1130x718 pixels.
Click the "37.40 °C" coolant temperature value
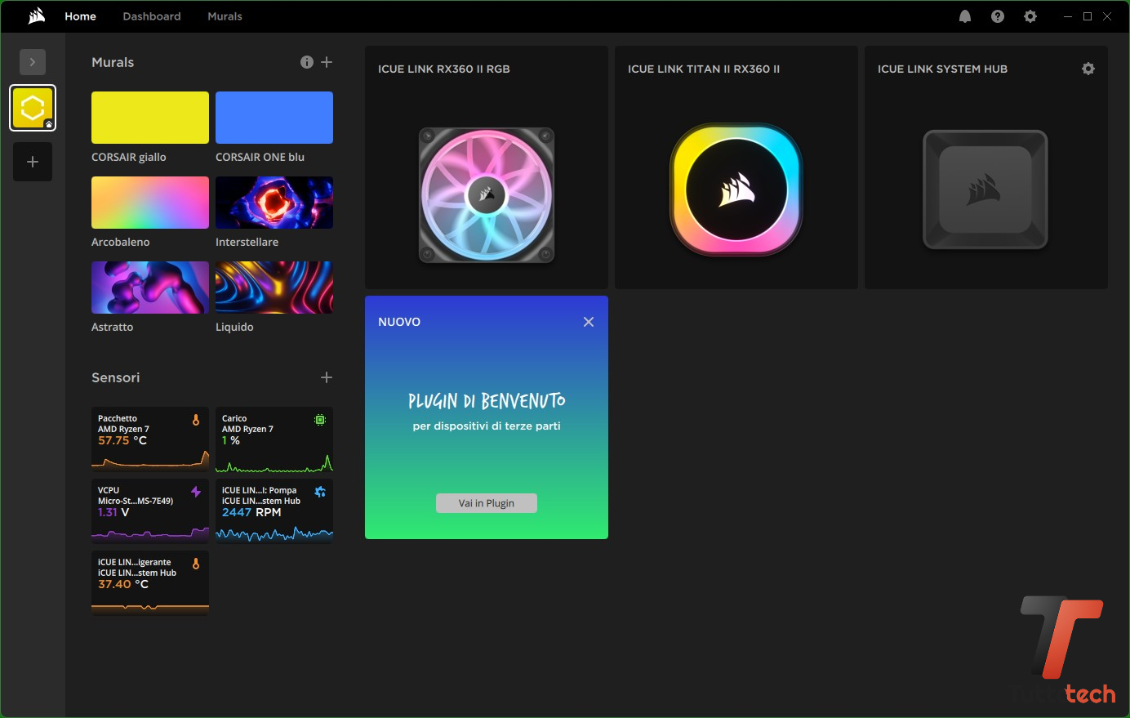click(x=123, y=584)
